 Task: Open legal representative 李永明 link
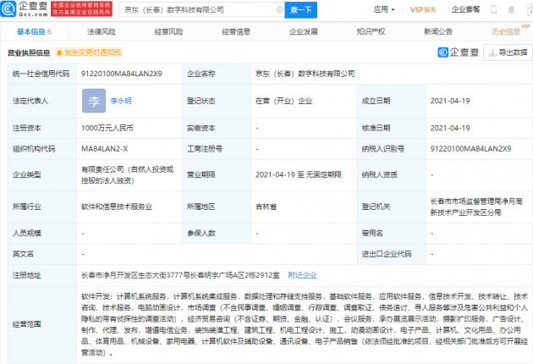(121, 101)
